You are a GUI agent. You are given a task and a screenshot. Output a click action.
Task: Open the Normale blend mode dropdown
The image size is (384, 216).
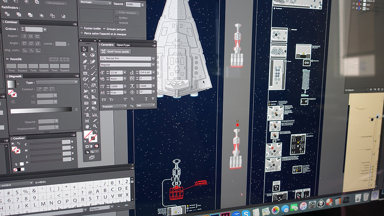tap(96, 2)
